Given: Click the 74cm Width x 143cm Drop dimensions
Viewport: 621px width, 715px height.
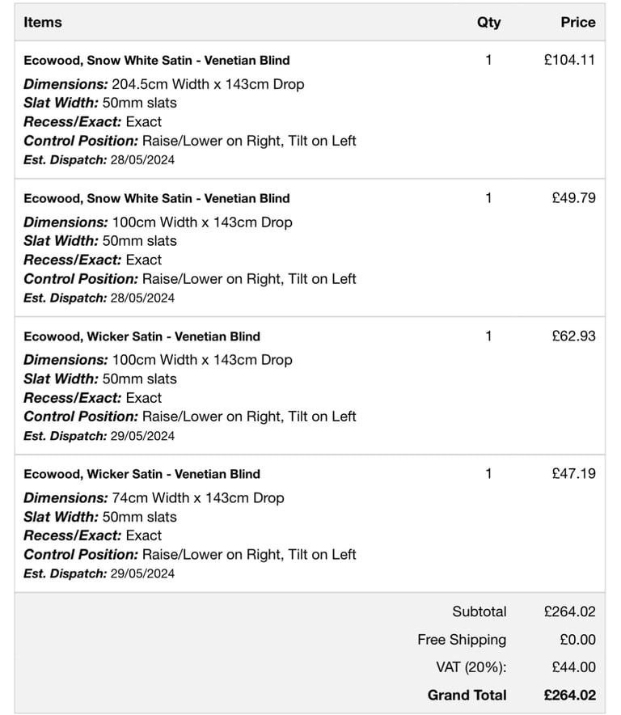Looking at the screenshot, I should pos(198,498).
